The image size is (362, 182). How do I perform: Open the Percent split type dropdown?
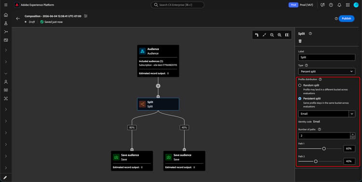[327, 71]
